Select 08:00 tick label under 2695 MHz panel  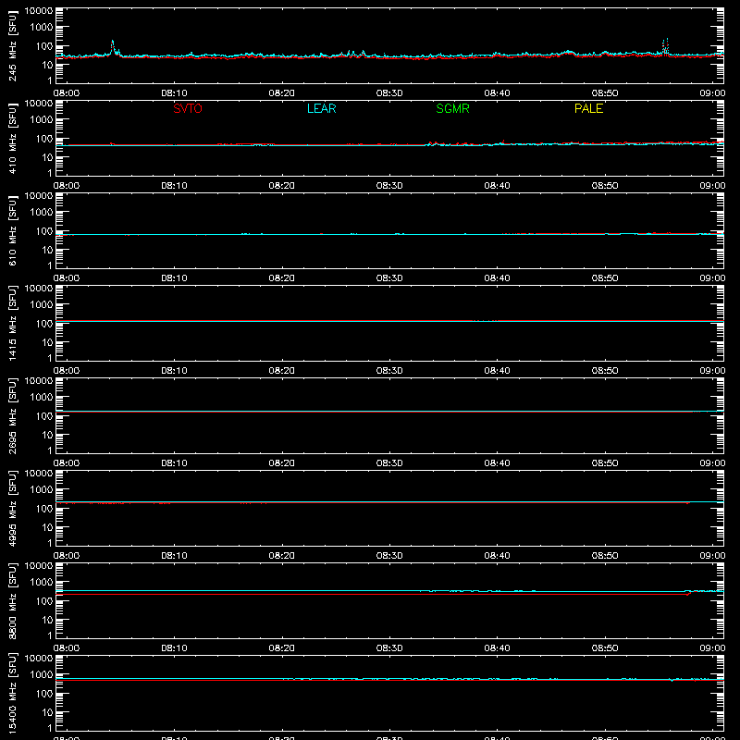click(67, 463)
